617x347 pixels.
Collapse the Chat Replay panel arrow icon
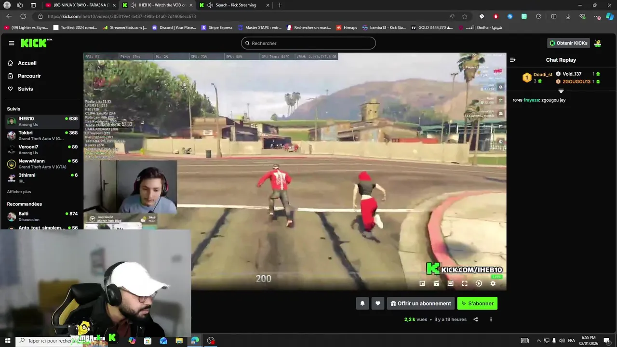click(512, 60)
